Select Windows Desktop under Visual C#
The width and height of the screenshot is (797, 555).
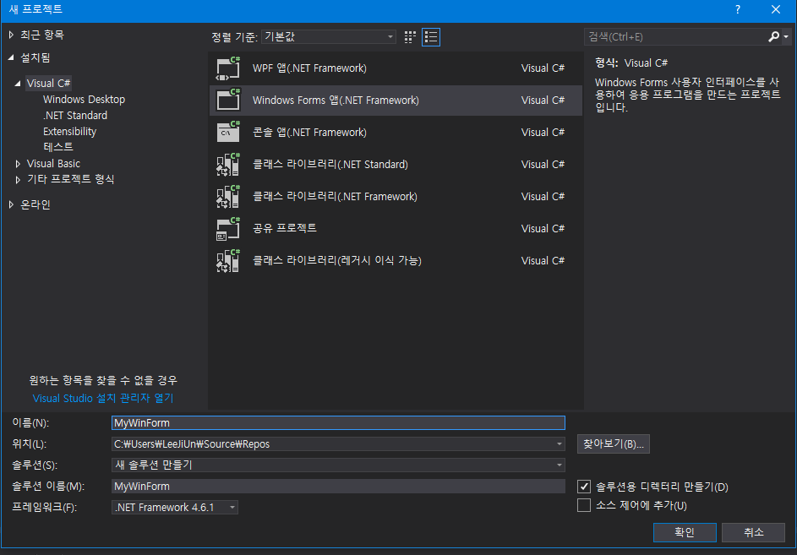[84, 99]
